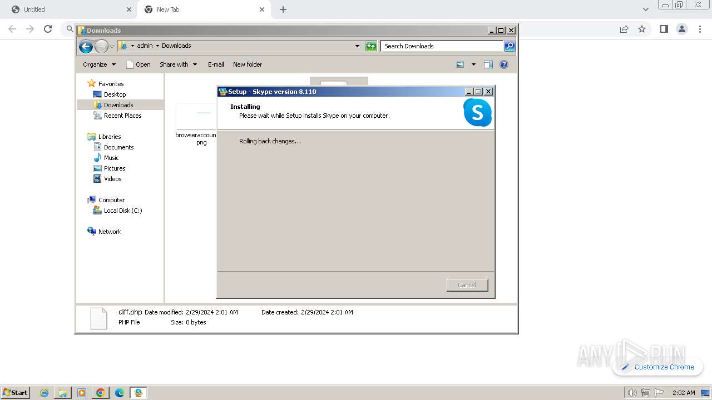
Task: Reload the Chrome page
Action: (48, 29)
